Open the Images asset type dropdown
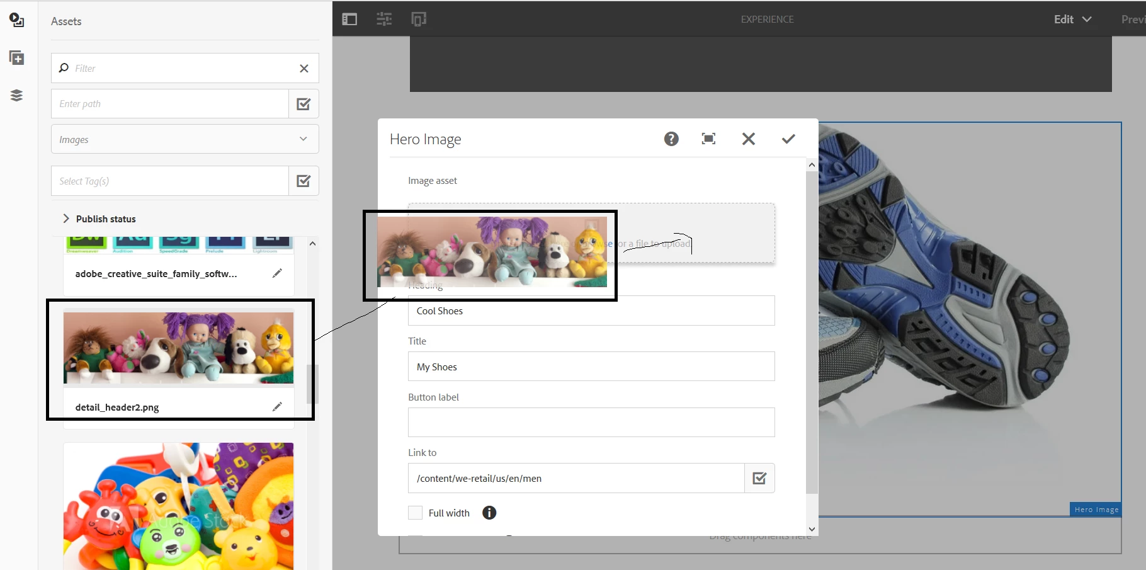The image size is (1146, 570). point(184,139)
